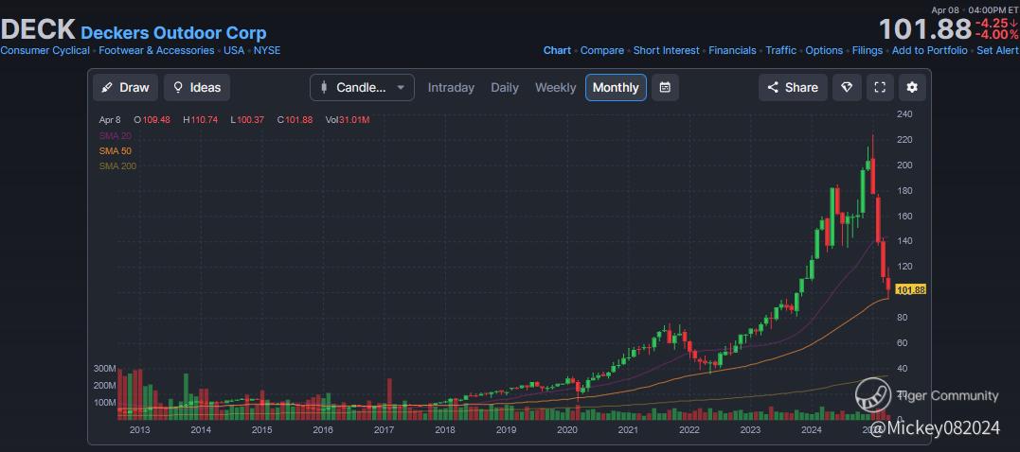This screenshot has width=1020, height=452.
Task: Open the Compare link
Action: 601,50
